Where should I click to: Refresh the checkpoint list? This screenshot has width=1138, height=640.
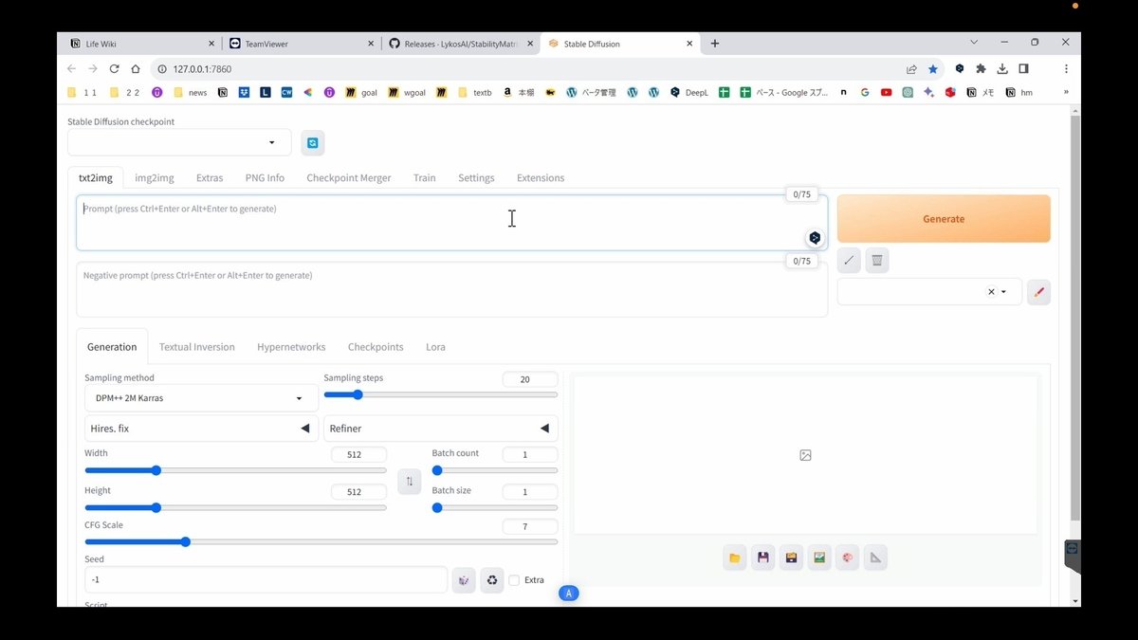pos(312,143)
